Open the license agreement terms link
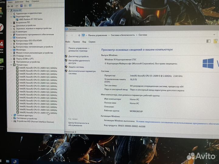This screenshot has height=164, width=219. click(x=177, y=123)
